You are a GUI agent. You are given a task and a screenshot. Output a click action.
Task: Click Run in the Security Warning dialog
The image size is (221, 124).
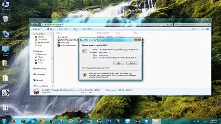tap(119, 63)
